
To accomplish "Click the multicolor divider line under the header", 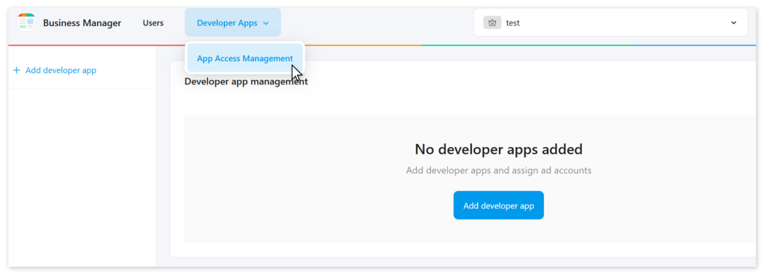I will [382, 46].
